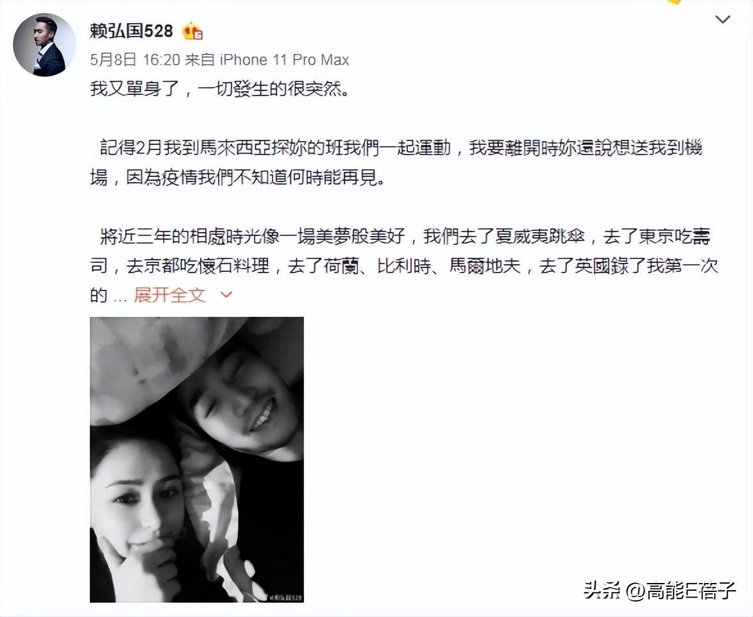Open the username 赖弘国528 link
The width and height of the screenshot is (753, 617).
point(131,31)
